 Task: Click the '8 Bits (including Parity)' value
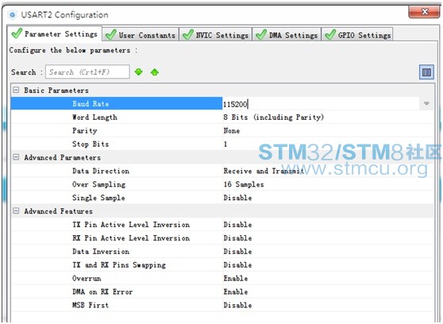coord(273,117)
